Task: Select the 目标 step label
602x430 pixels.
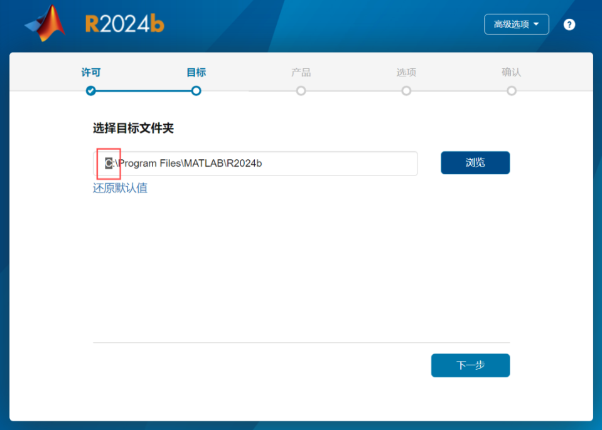Action: click(x=196, y=72)
